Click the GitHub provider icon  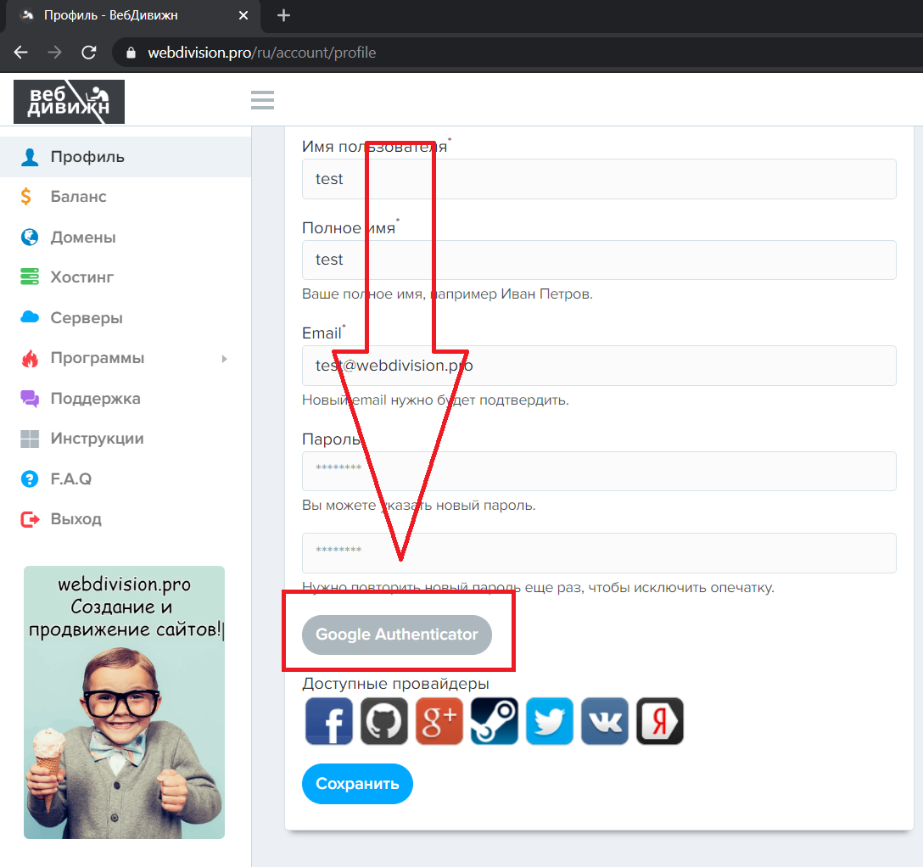coord(383,722)
